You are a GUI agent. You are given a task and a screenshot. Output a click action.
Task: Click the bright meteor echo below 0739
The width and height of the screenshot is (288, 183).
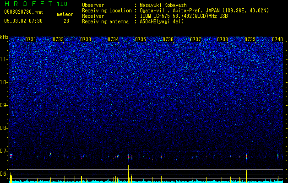click(246, 156)
